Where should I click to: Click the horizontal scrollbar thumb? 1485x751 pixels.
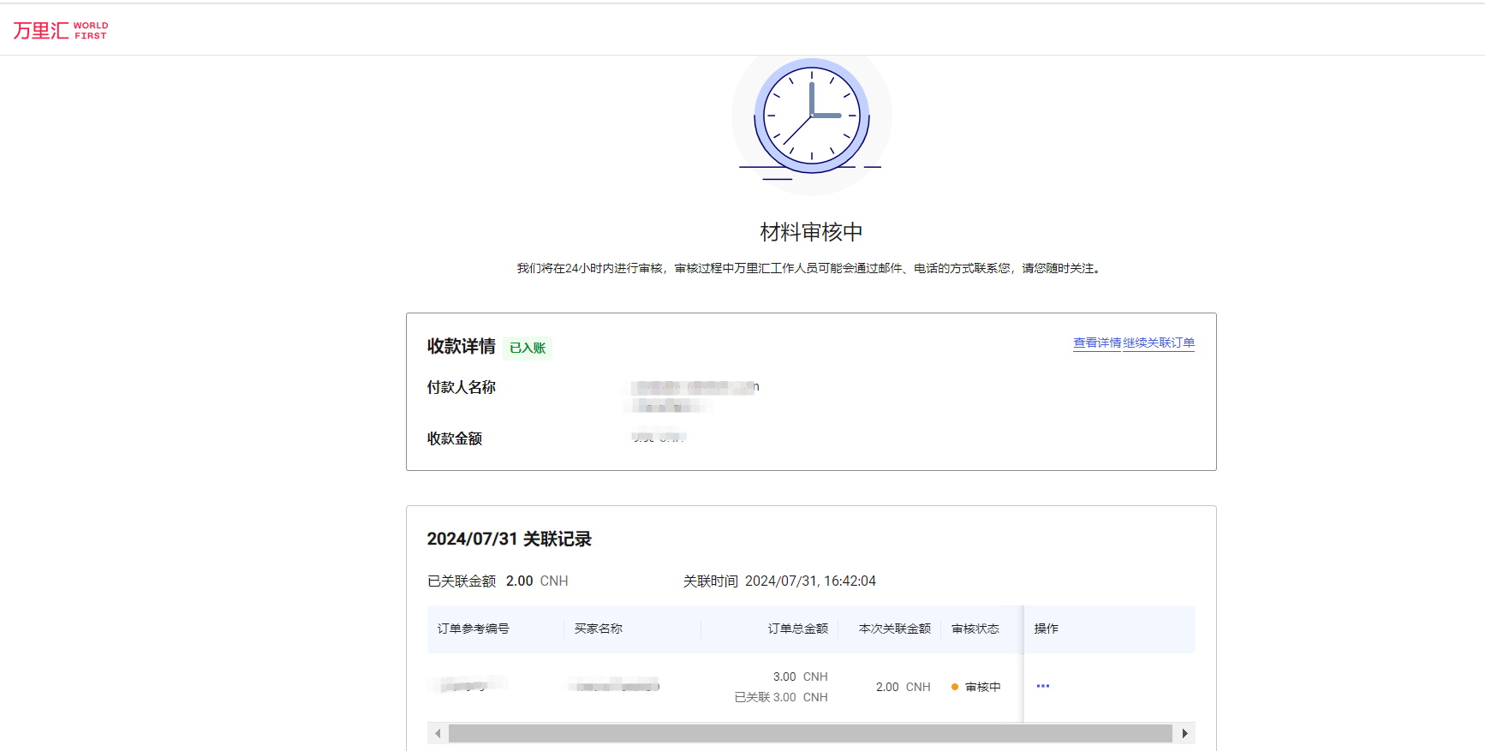pos(809,733)
